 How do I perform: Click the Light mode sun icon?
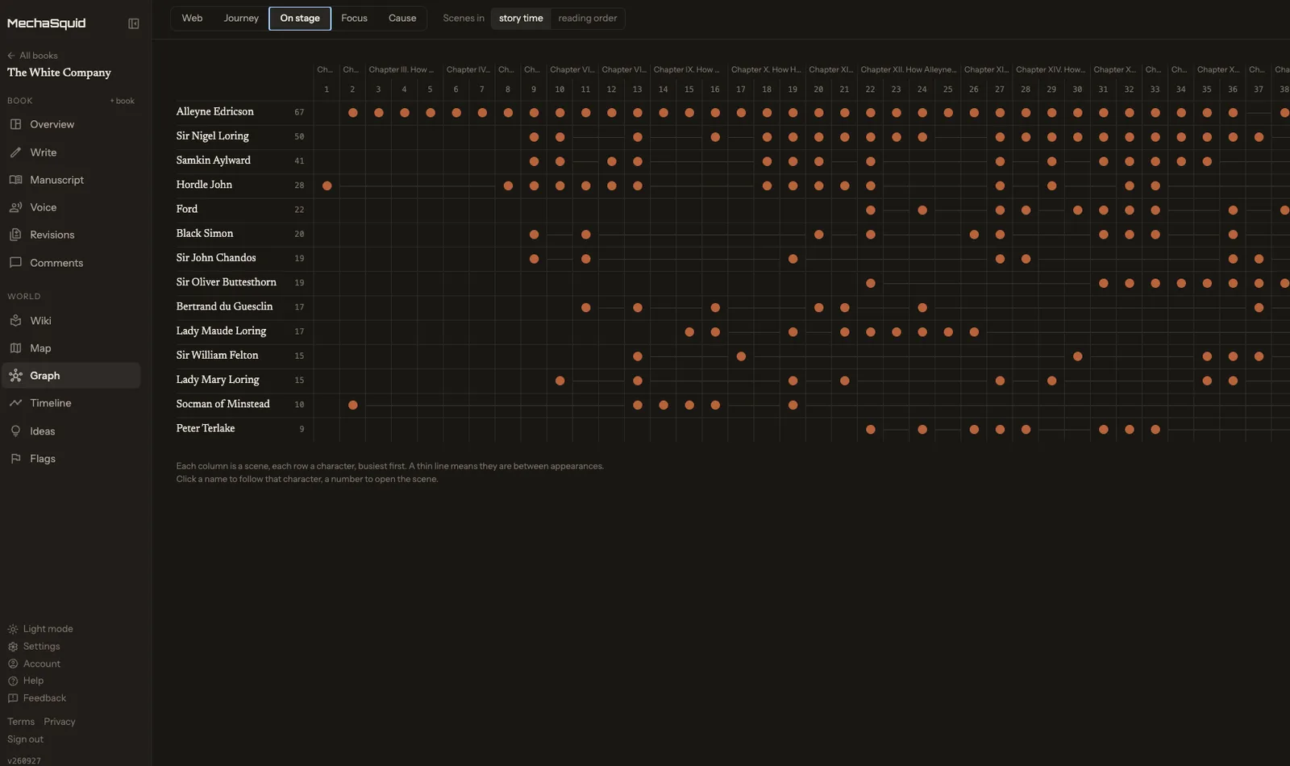point(13,629)
